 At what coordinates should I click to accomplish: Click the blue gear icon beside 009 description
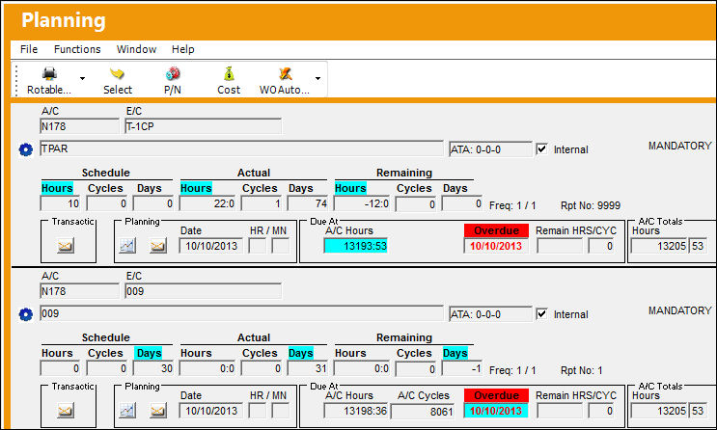[x=26, y=315]
